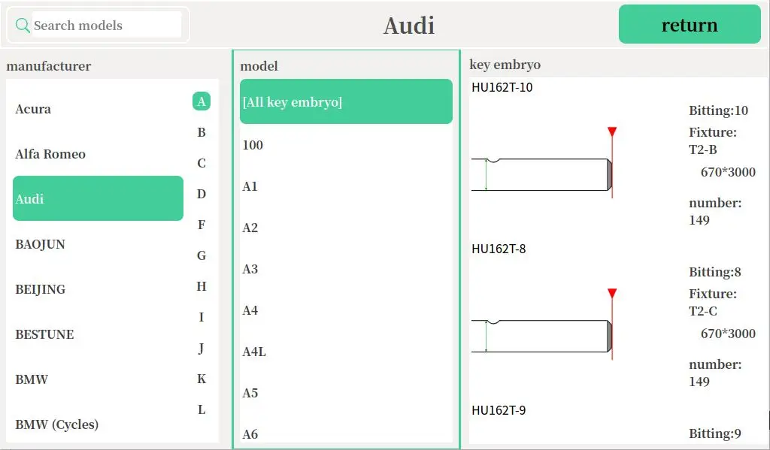Select the HU162T-9 key embryo label
Viewport: 770px width, 450px height.
coord(499,410)
